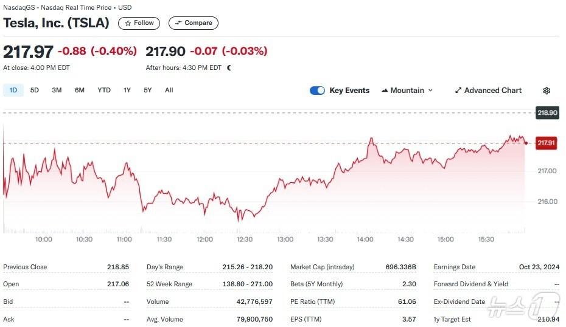Click the 217.91 current price marker

(546, 143)
